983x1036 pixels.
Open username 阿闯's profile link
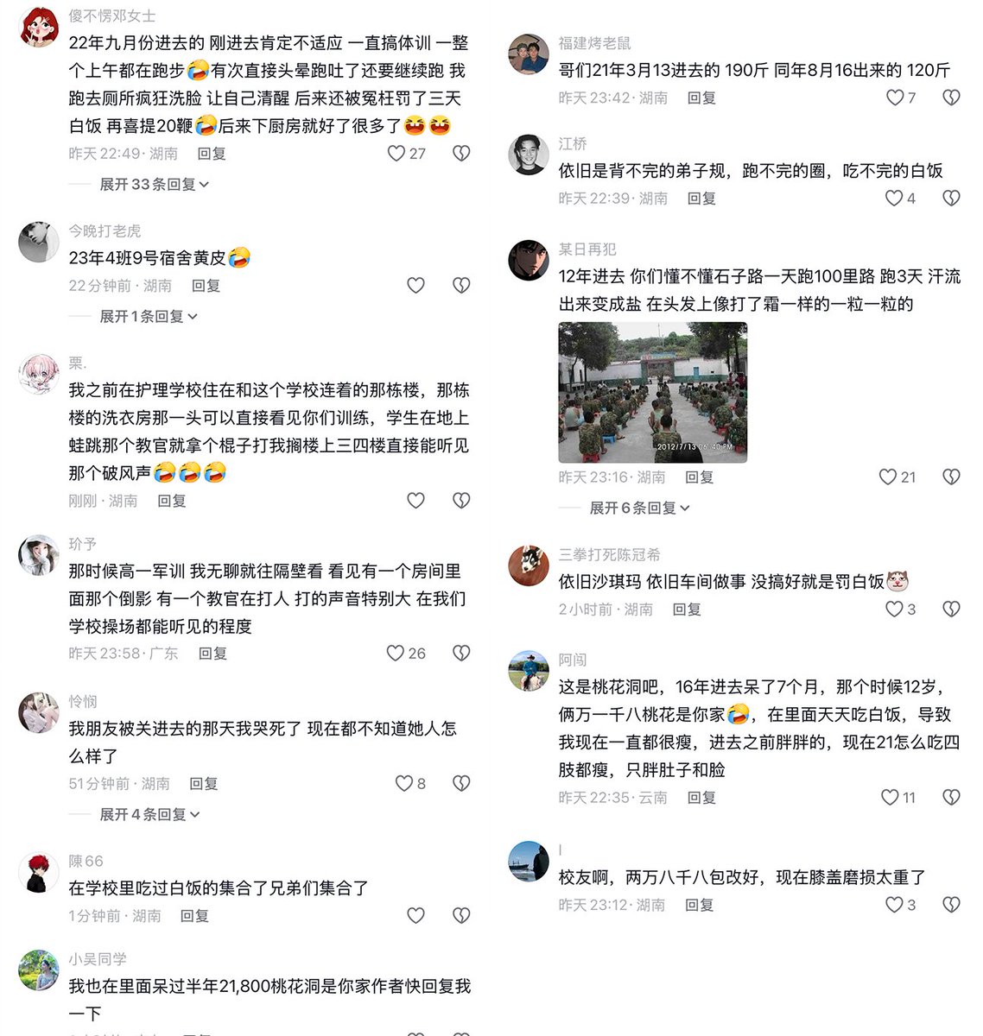pos(573,660)
